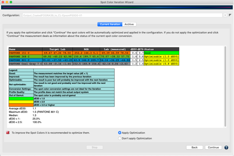Minimize the wizard using the yellow button
This screenshot has width=234, height=156.
(x=7, y=2)
